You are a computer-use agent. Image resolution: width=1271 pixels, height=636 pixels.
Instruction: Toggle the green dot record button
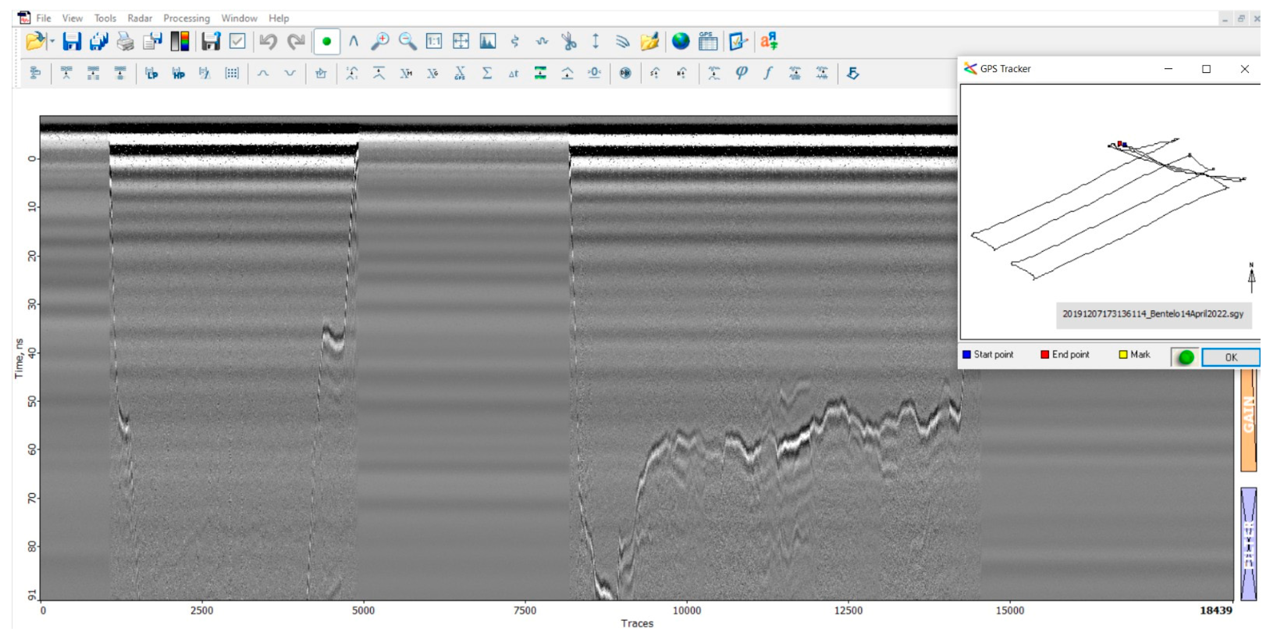(327, 41)
